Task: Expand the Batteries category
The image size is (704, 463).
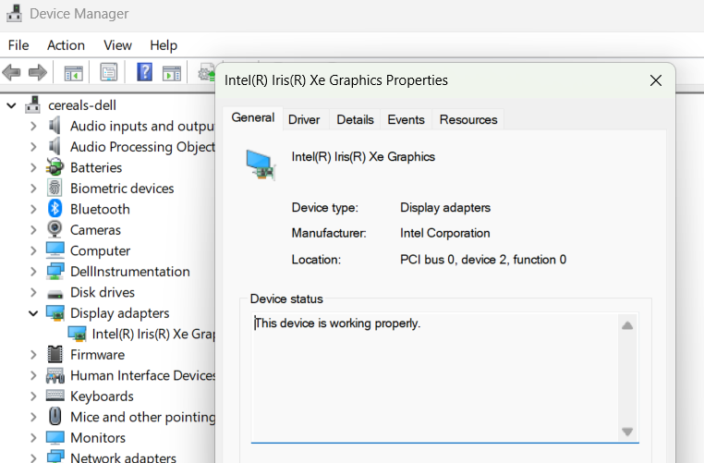Action: pos(33,167)
